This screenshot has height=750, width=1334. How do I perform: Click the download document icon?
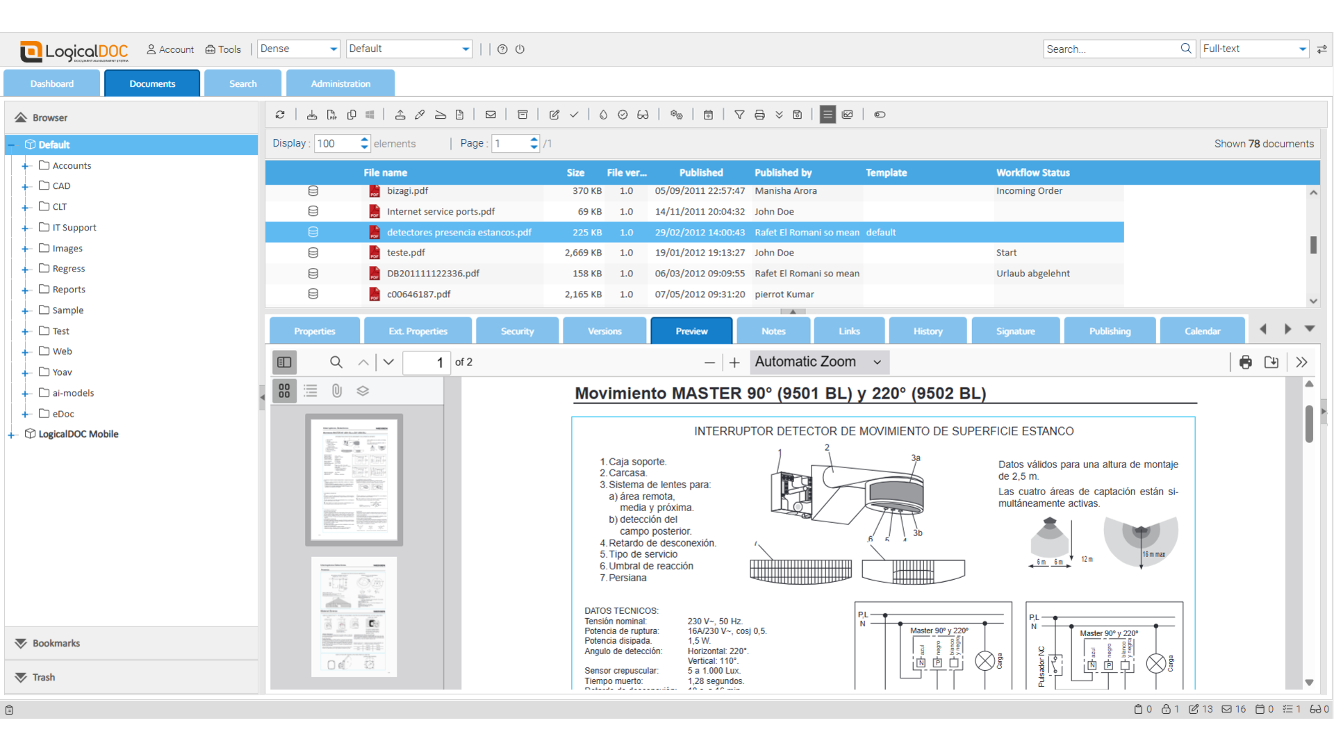click(x=312, y=115)
